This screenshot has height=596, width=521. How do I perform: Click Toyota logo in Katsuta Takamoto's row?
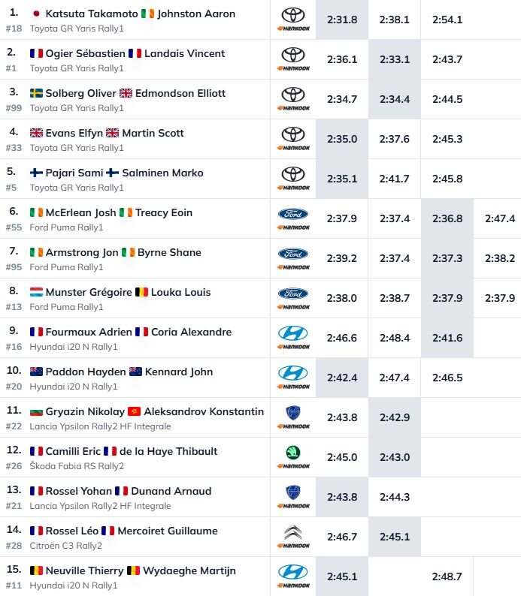[x=292, y=14]
